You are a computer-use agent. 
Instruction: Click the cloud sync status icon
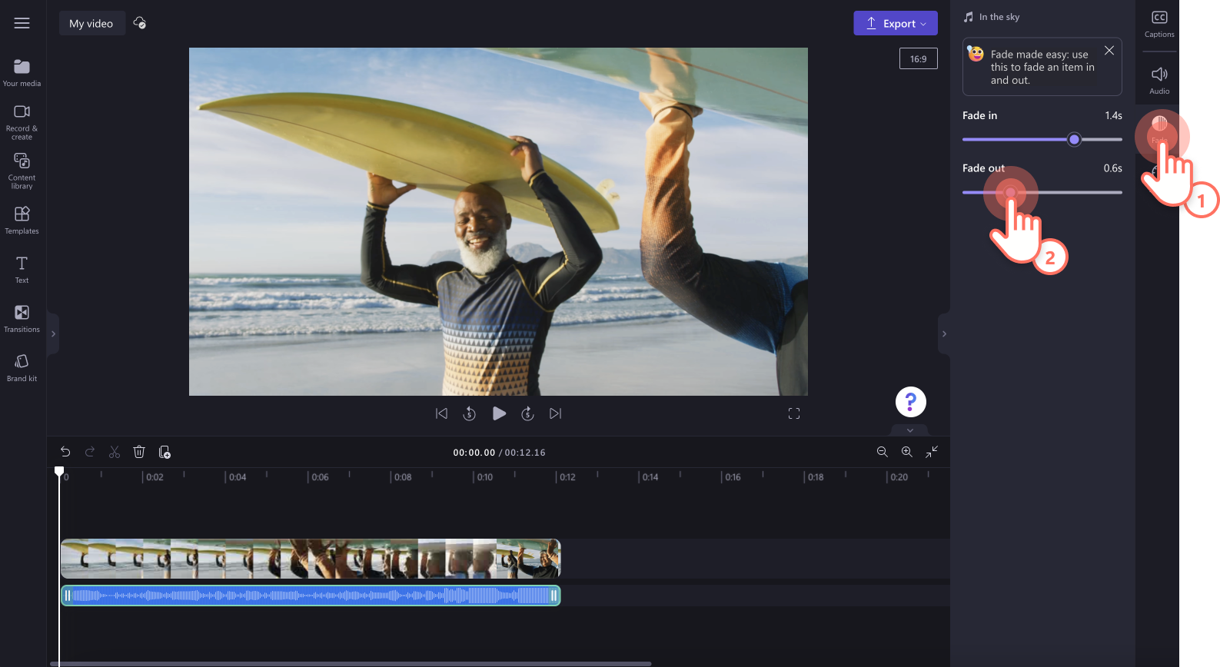140,23
